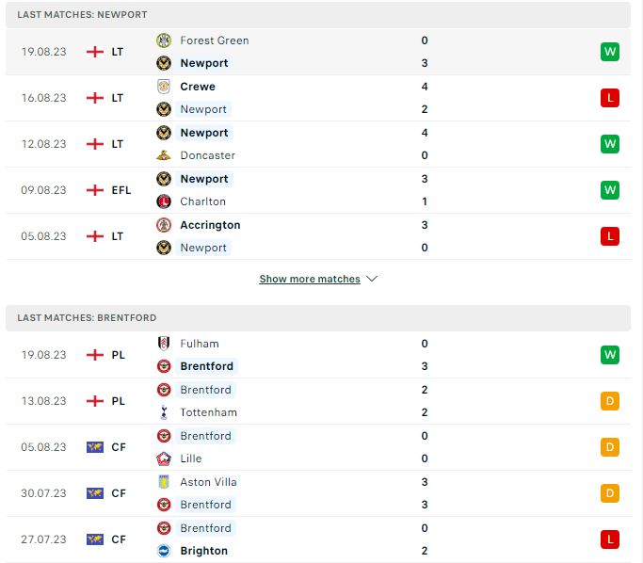Click the Lille club crest icon
This screenshot has height=563, width=643.
point(164,458)
